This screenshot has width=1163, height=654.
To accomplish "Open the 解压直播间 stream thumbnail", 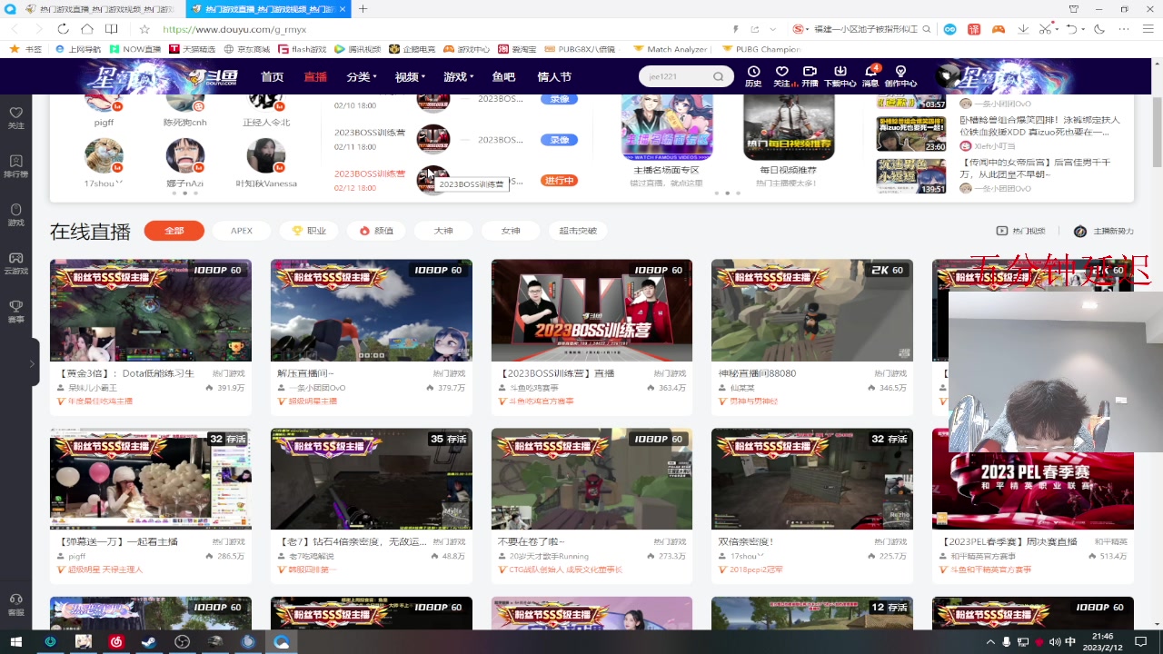I will (x=372, y=311).
